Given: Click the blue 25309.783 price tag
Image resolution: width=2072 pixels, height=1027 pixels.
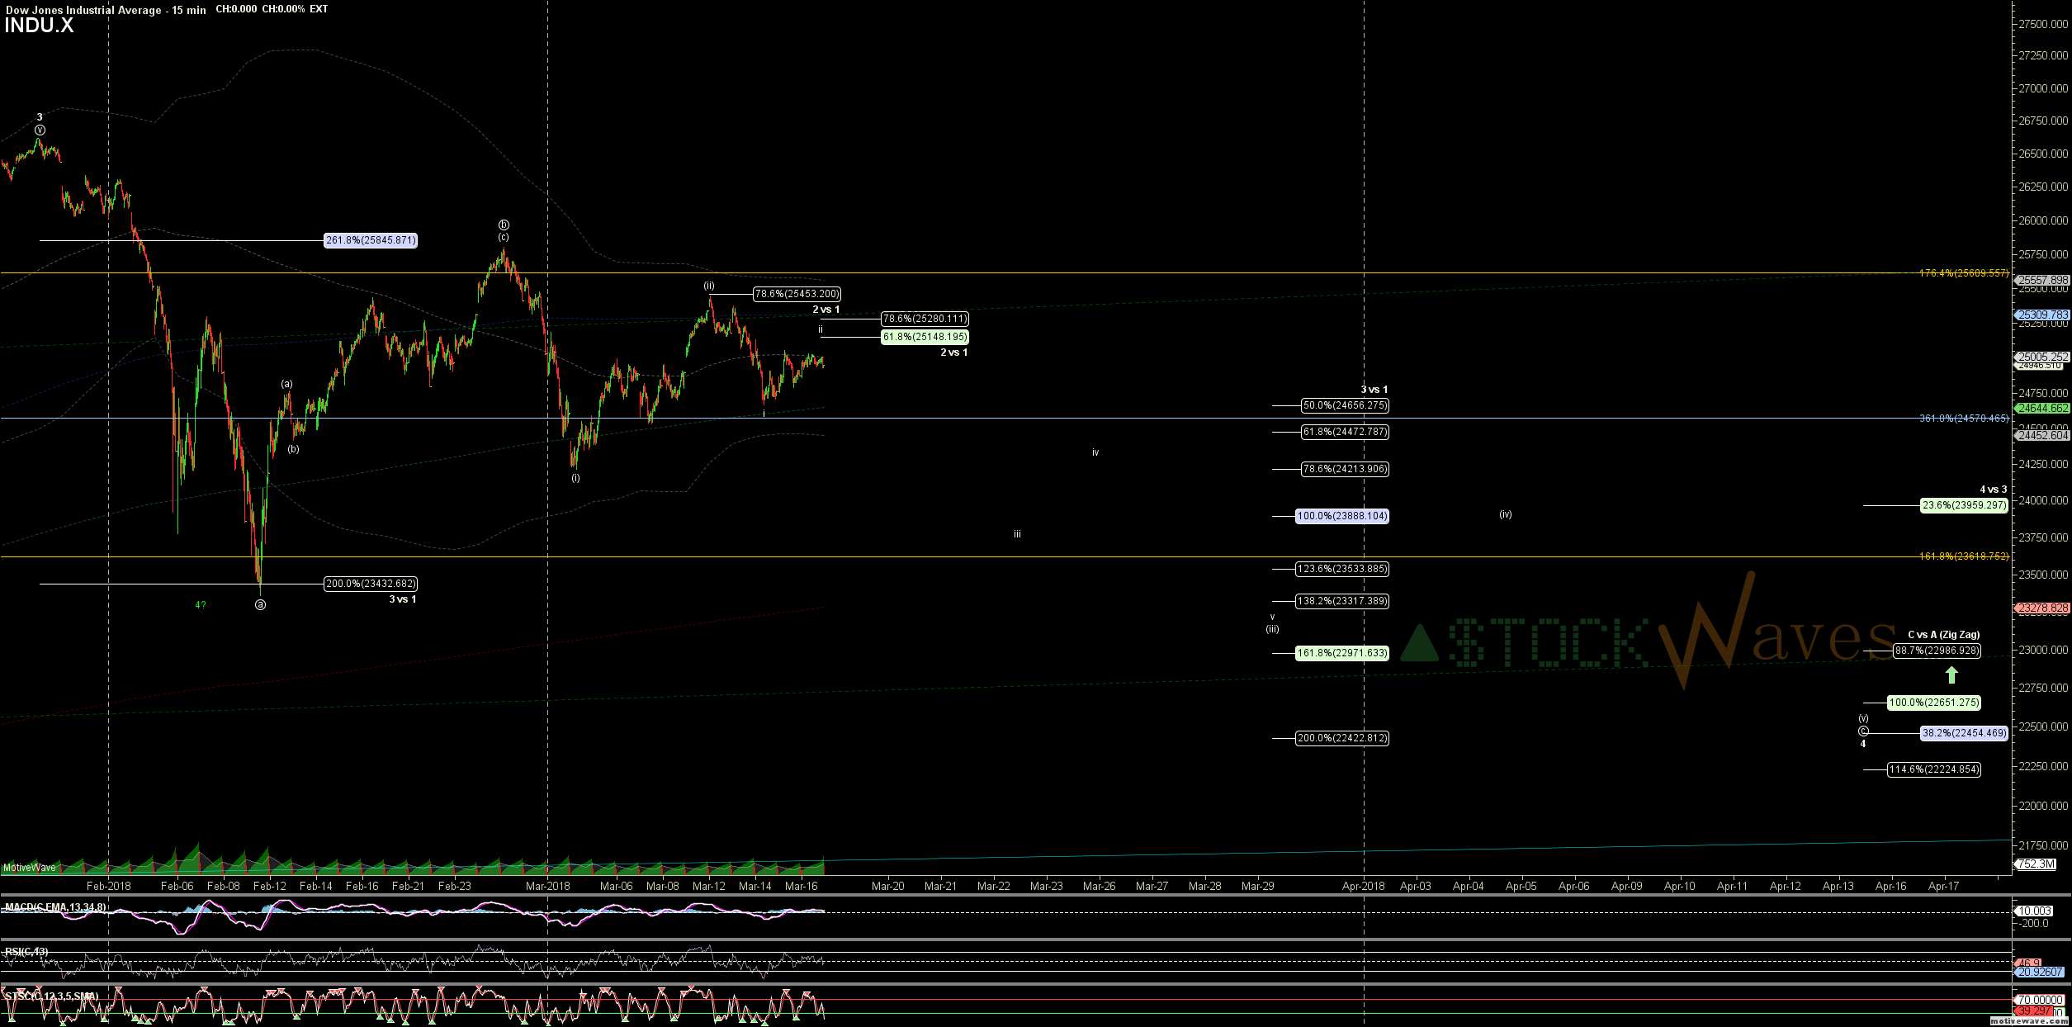Looking at the screenshot, I should [x=2043, y=315].
